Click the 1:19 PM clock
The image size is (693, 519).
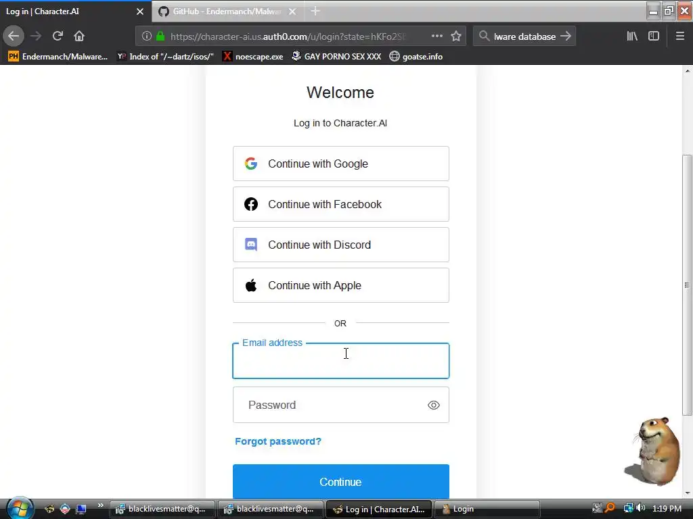667,508
